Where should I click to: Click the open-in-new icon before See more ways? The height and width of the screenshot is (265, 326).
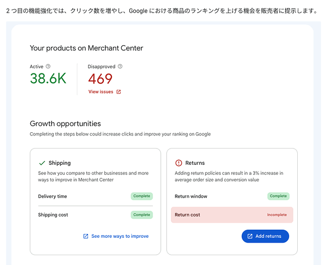coord(86,236)
